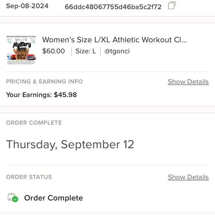
Task: Click the $60.00 listing price
Action: [x=53, y=51]
